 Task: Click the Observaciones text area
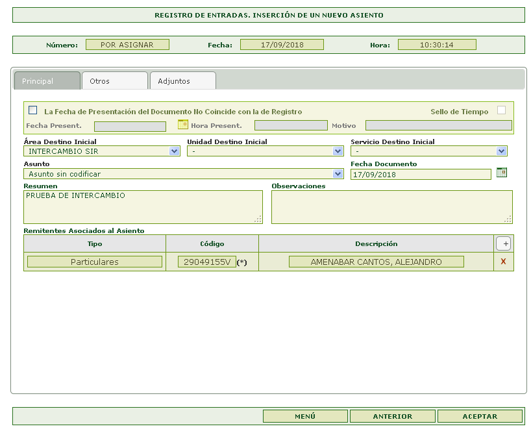pyautogui.click(x=392, y=207)
